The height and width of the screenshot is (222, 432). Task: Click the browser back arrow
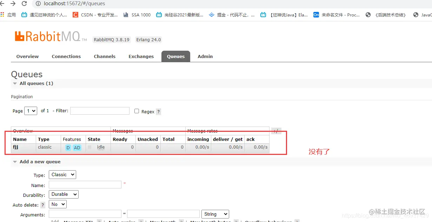pyautogui.click(x=2, y=3)
